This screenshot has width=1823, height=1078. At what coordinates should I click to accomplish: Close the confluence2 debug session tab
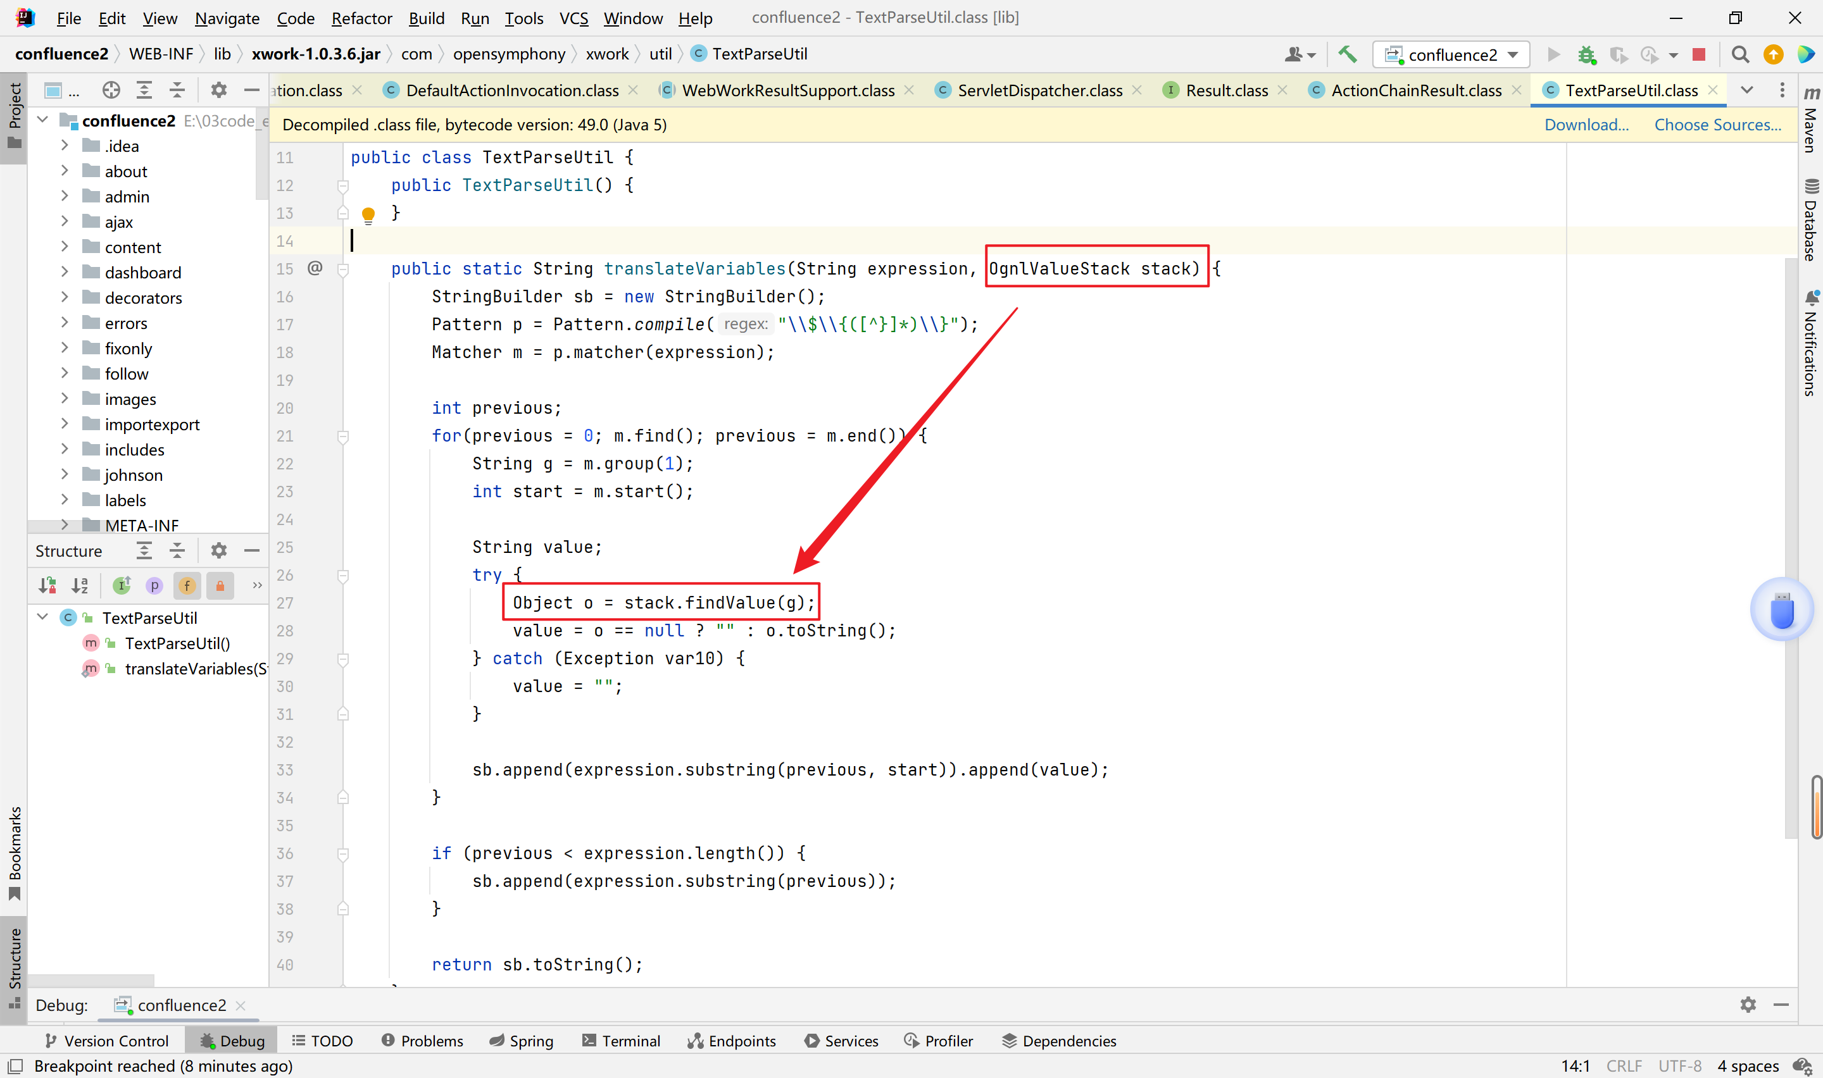tap(241, 1005)
